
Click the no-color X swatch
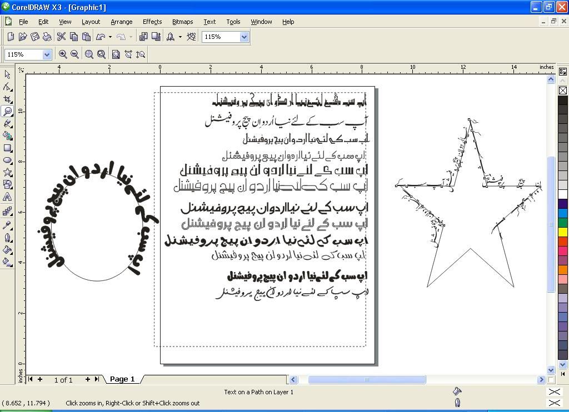pos(563,91)
